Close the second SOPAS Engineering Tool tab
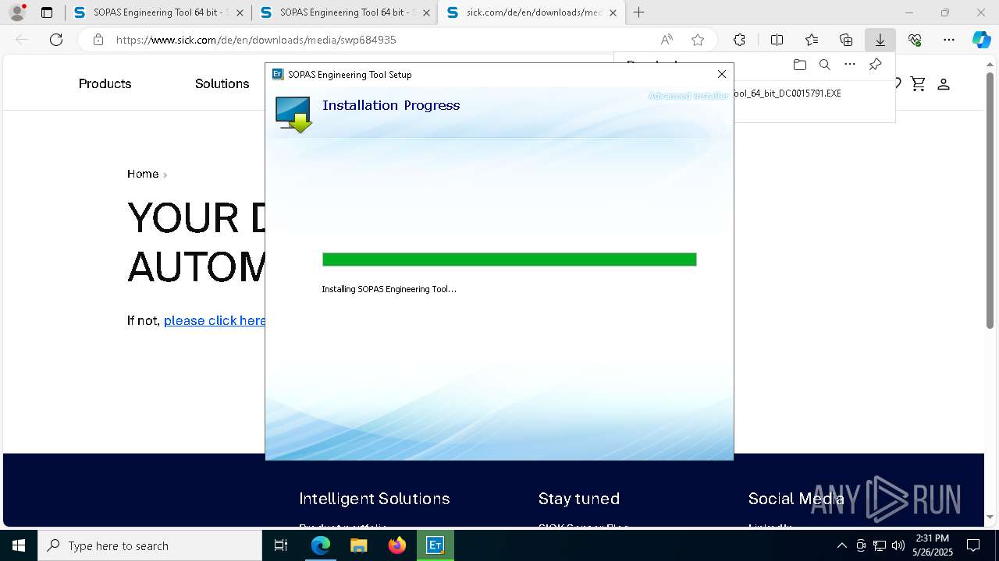This screenshot has height=561, width=999. tap(426, 12)
